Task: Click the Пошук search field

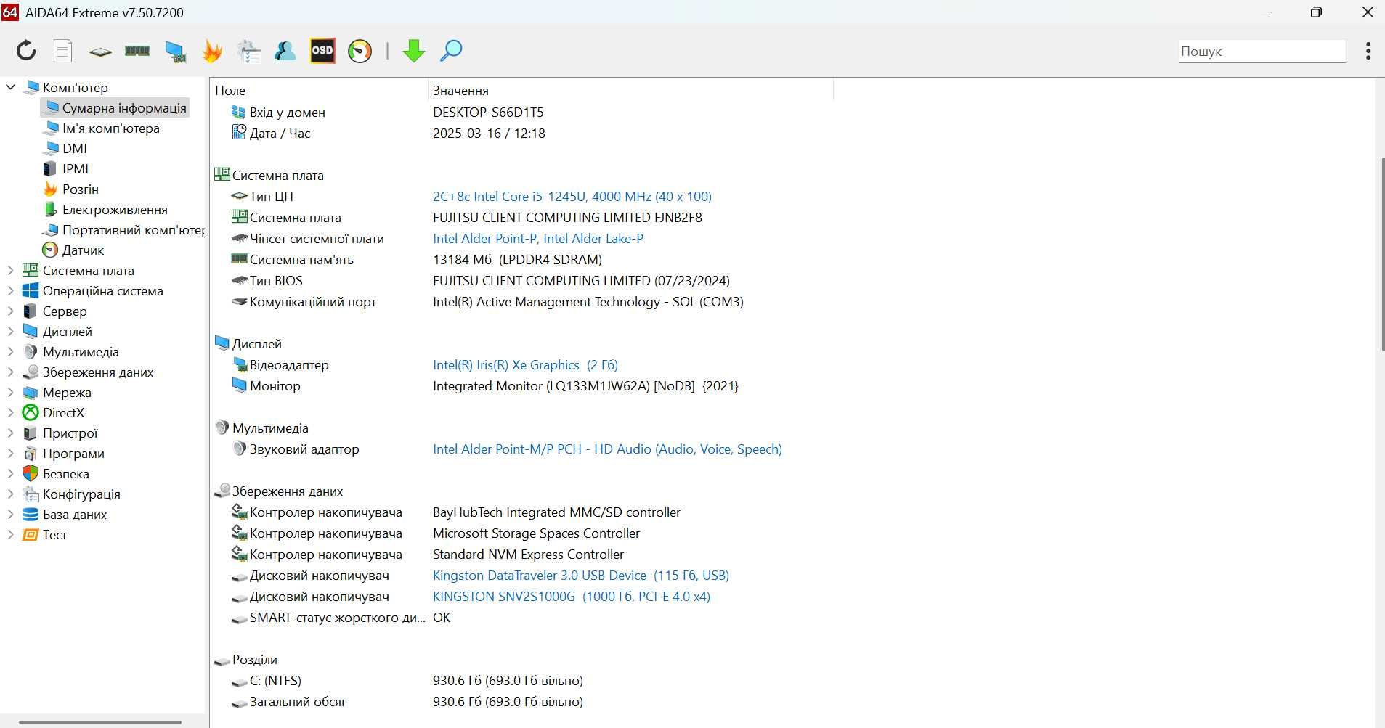Action: pyautogui.click(x=1262, y=52)
